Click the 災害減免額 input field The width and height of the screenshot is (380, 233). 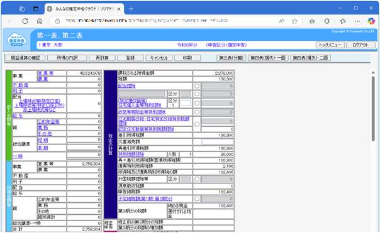pyautogui.click(x=217, y=142)
